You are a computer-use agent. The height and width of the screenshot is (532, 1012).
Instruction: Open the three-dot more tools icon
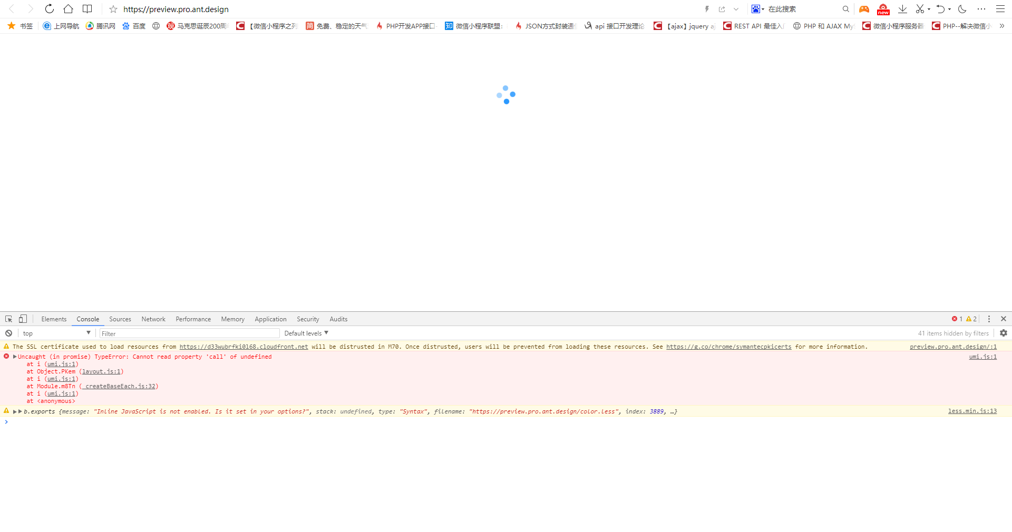click(981, 9)
